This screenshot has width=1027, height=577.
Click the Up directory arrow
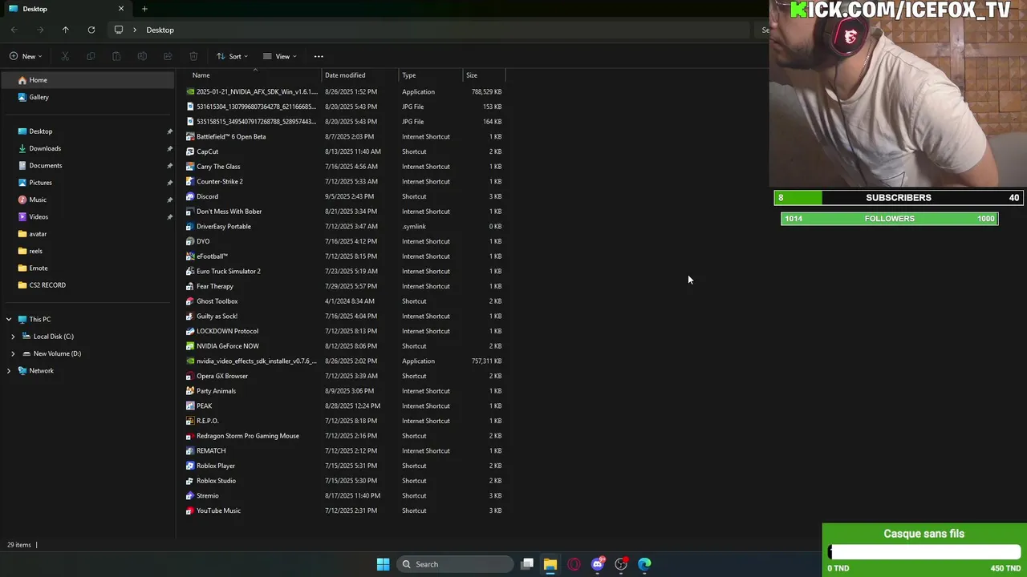point(66,30)
